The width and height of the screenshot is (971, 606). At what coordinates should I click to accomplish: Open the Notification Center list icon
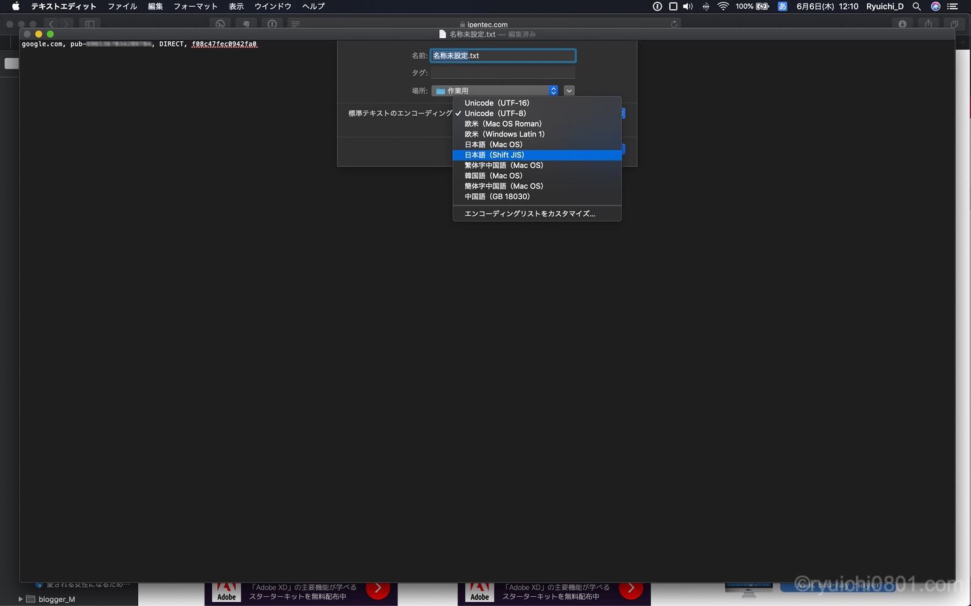(953, 7)
